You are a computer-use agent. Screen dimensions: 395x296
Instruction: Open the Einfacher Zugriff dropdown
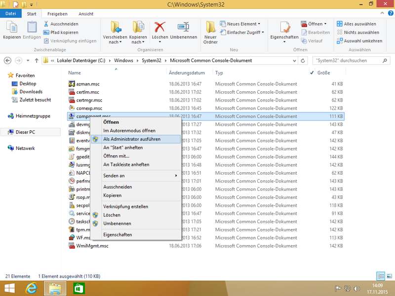[x=245, y=33]
